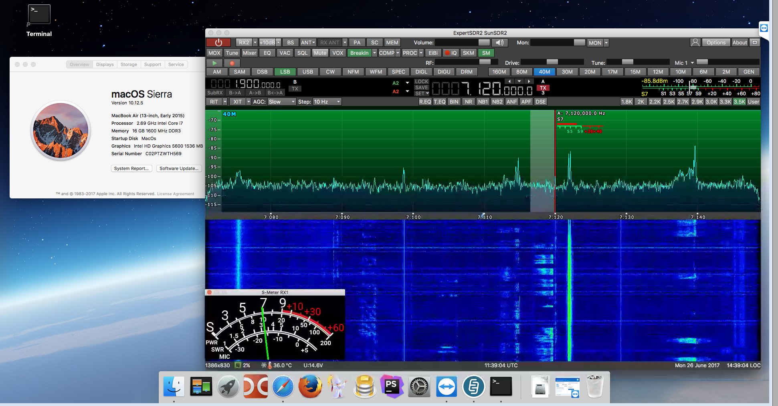
Task: Click the red record button
Action: 232,63
